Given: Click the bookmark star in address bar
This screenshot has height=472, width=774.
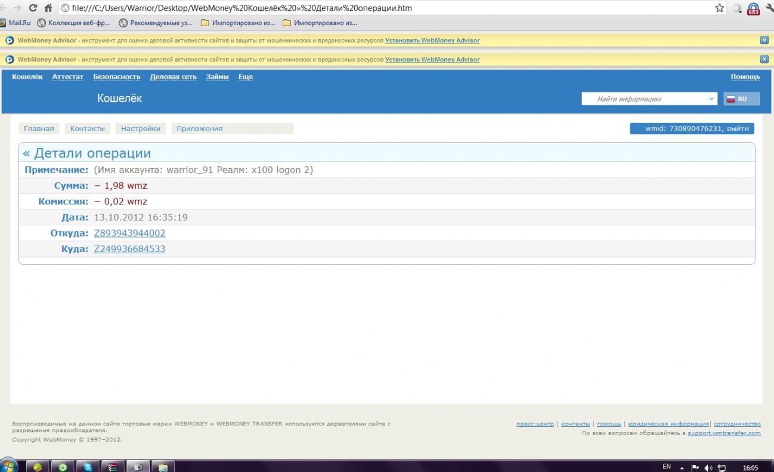Looking at the screenshot, I should pos(720,8).
